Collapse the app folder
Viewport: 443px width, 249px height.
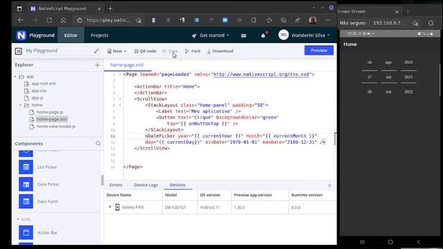tap(15, 77)
